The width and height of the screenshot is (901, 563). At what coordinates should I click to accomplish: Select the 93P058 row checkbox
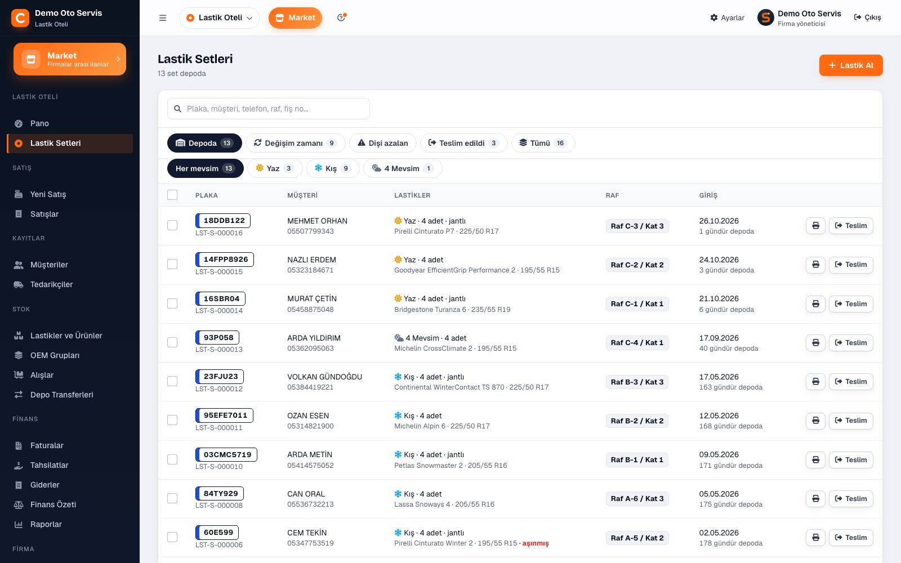coord(172,342)
